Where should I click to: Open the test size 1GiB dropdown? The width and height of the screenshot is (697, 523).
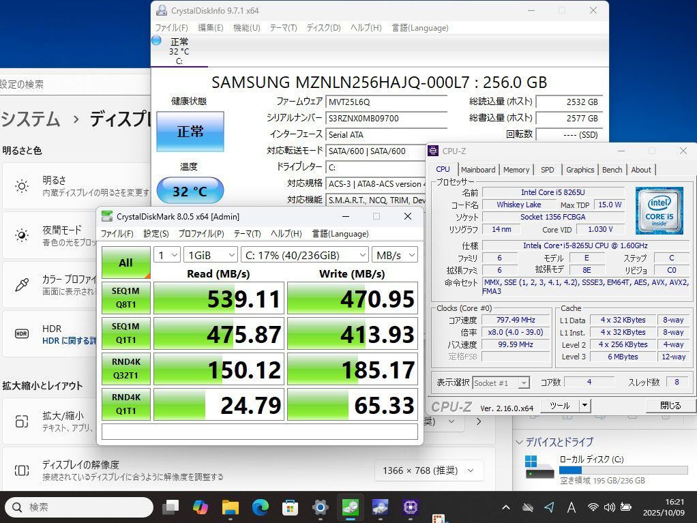[x=209, y=255]
